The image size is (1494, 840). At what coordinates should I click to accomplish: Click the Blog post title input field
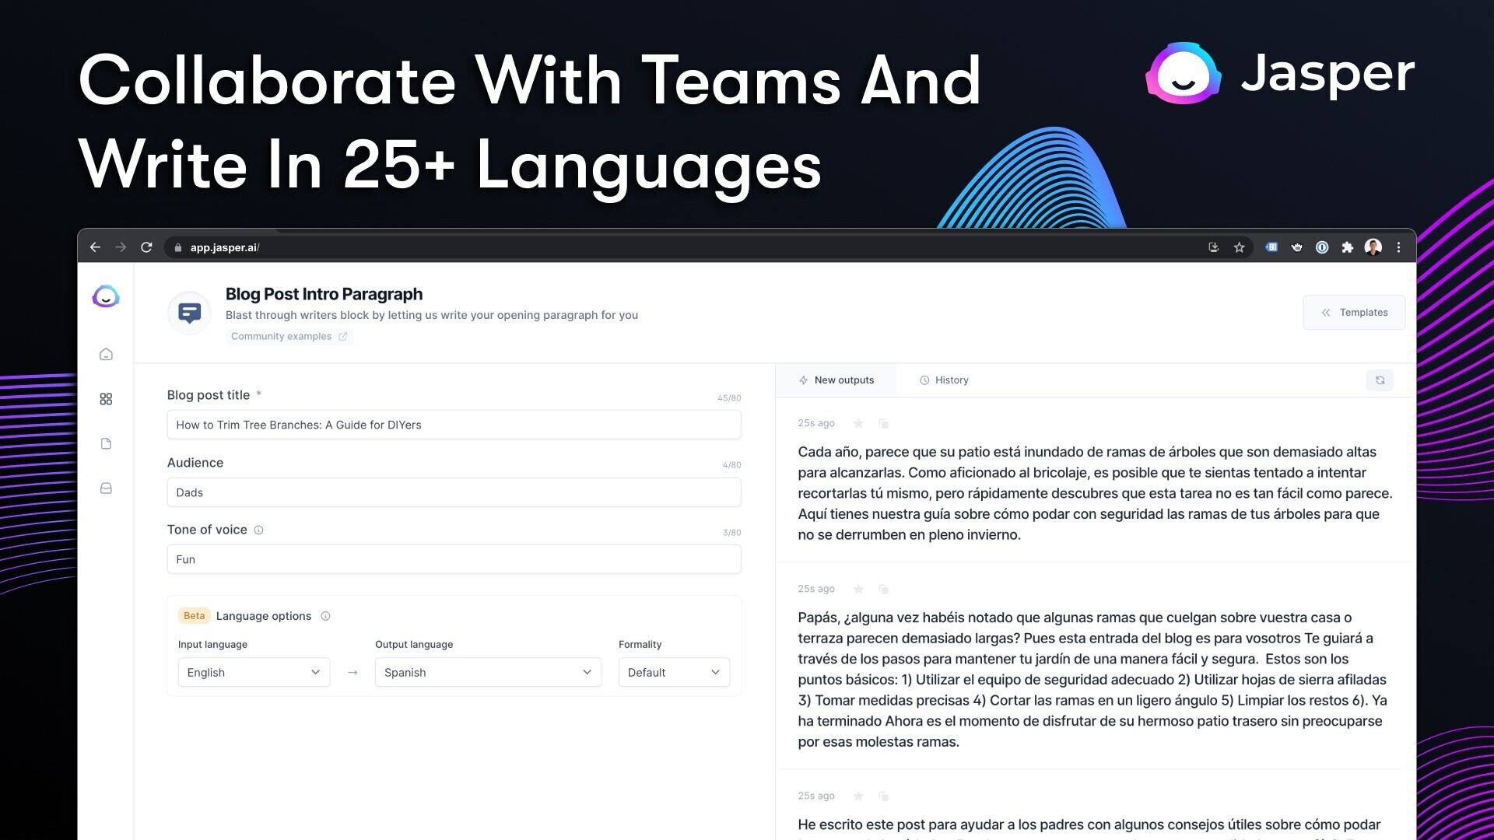[454, 425]
